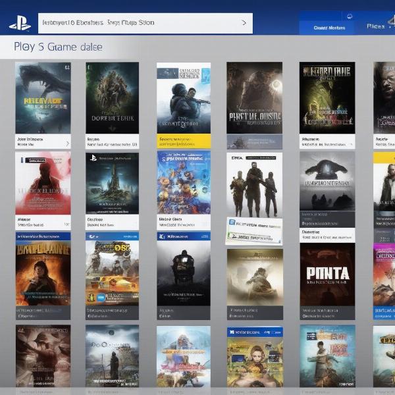Click the small icon in the blue bar above the girl's face cover
The width and height of the screenshot is (395, 395).
232,332
